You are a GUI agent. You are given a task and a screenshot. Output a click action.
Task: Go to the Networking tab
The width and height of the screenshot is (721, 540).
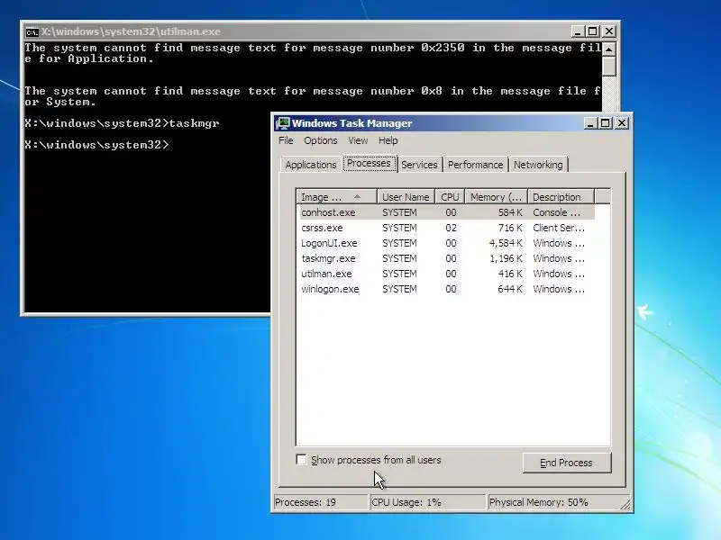(538, 165)
